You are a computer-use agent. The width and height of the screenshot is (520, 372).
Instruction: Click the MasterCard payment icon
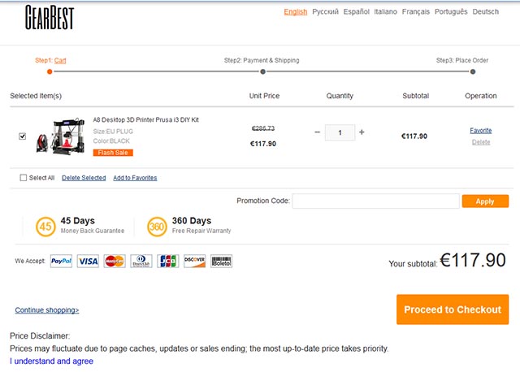pyautogui.click(x=115, y=261)
